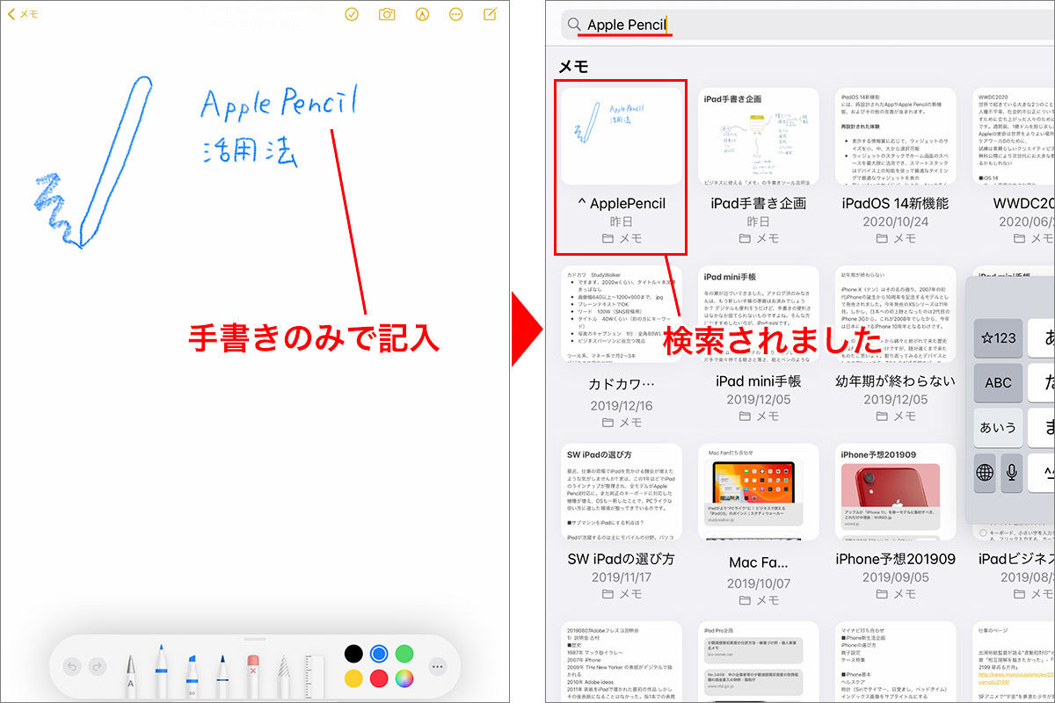Viewport: 1055px width, 703px height.
Task: Open the iPad mini手帳 note thumbnail
Action: click(759, 314)
